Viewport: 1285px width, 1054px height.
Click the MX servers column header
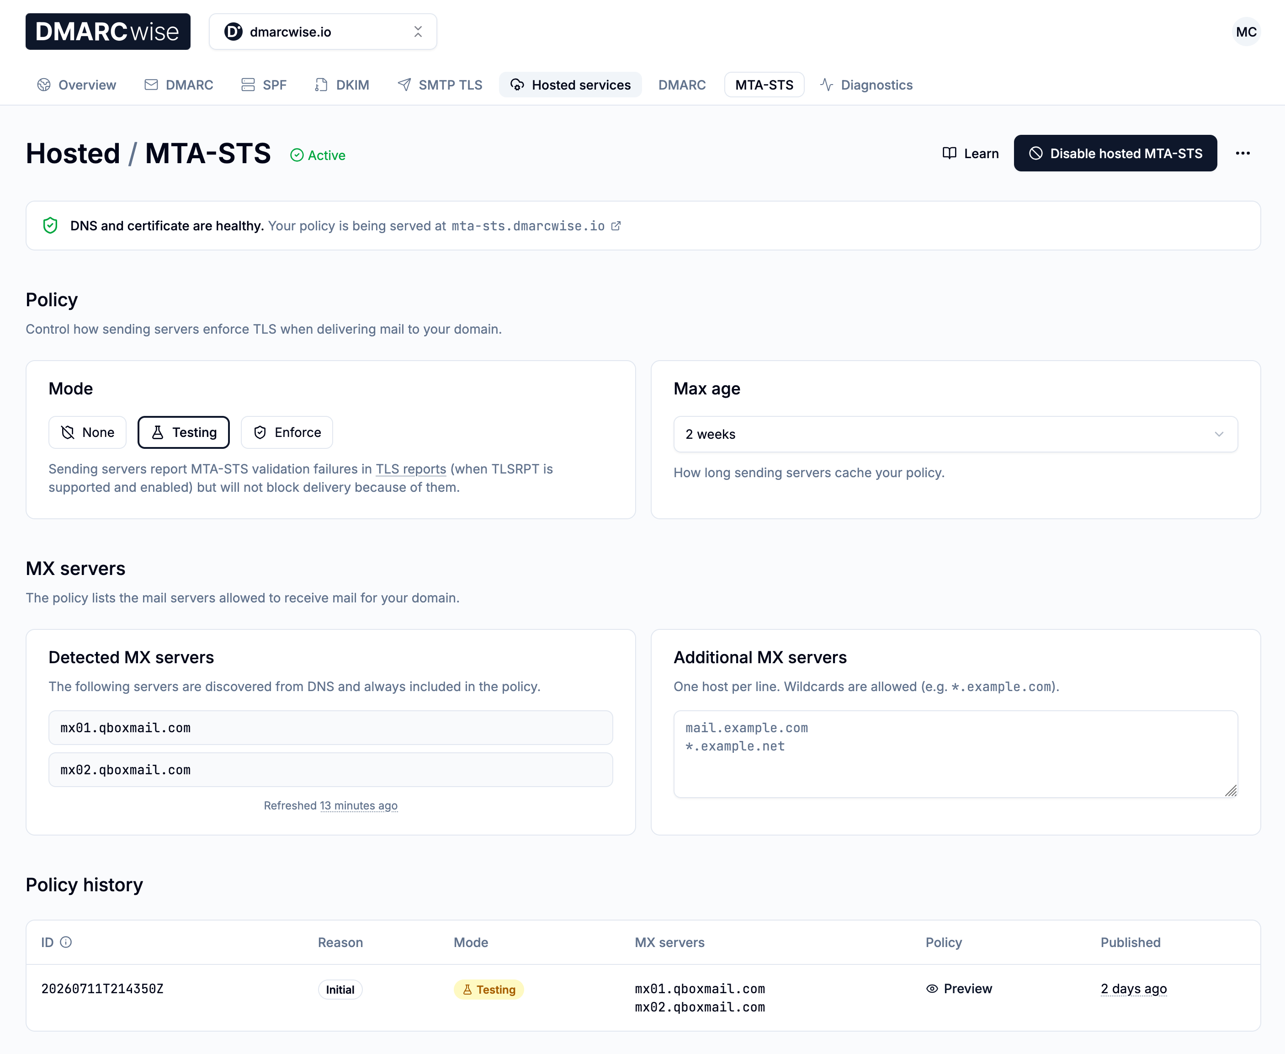(x=669, y=942)
